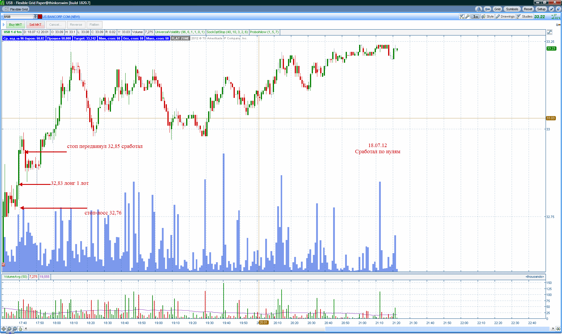Click the chart page jump icon at scrollbar far right
This screenshot has height=334, width=562.
tap(558, 329)
